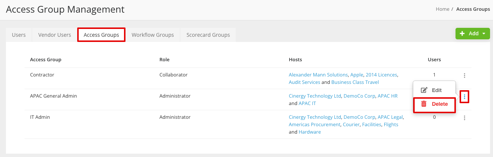Viewport: 493px width, 157px height.
Task: Click Administrator role in IT Admin row
Action: click(x=175, y=117)
